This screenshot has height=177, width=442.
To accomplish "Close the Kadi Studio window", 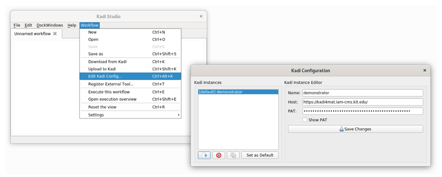I will pos(201,16).
